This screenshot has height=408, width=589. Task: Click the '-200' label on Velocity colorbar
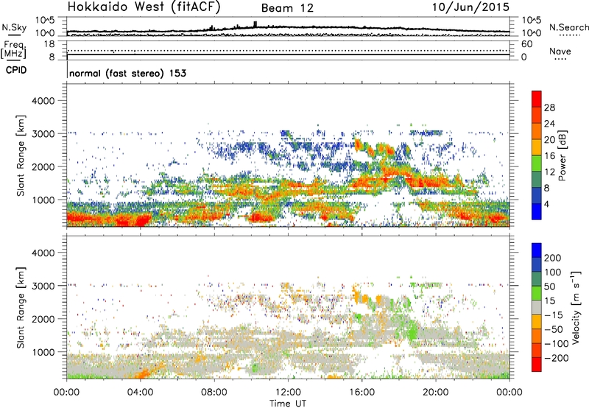[557, 358]
